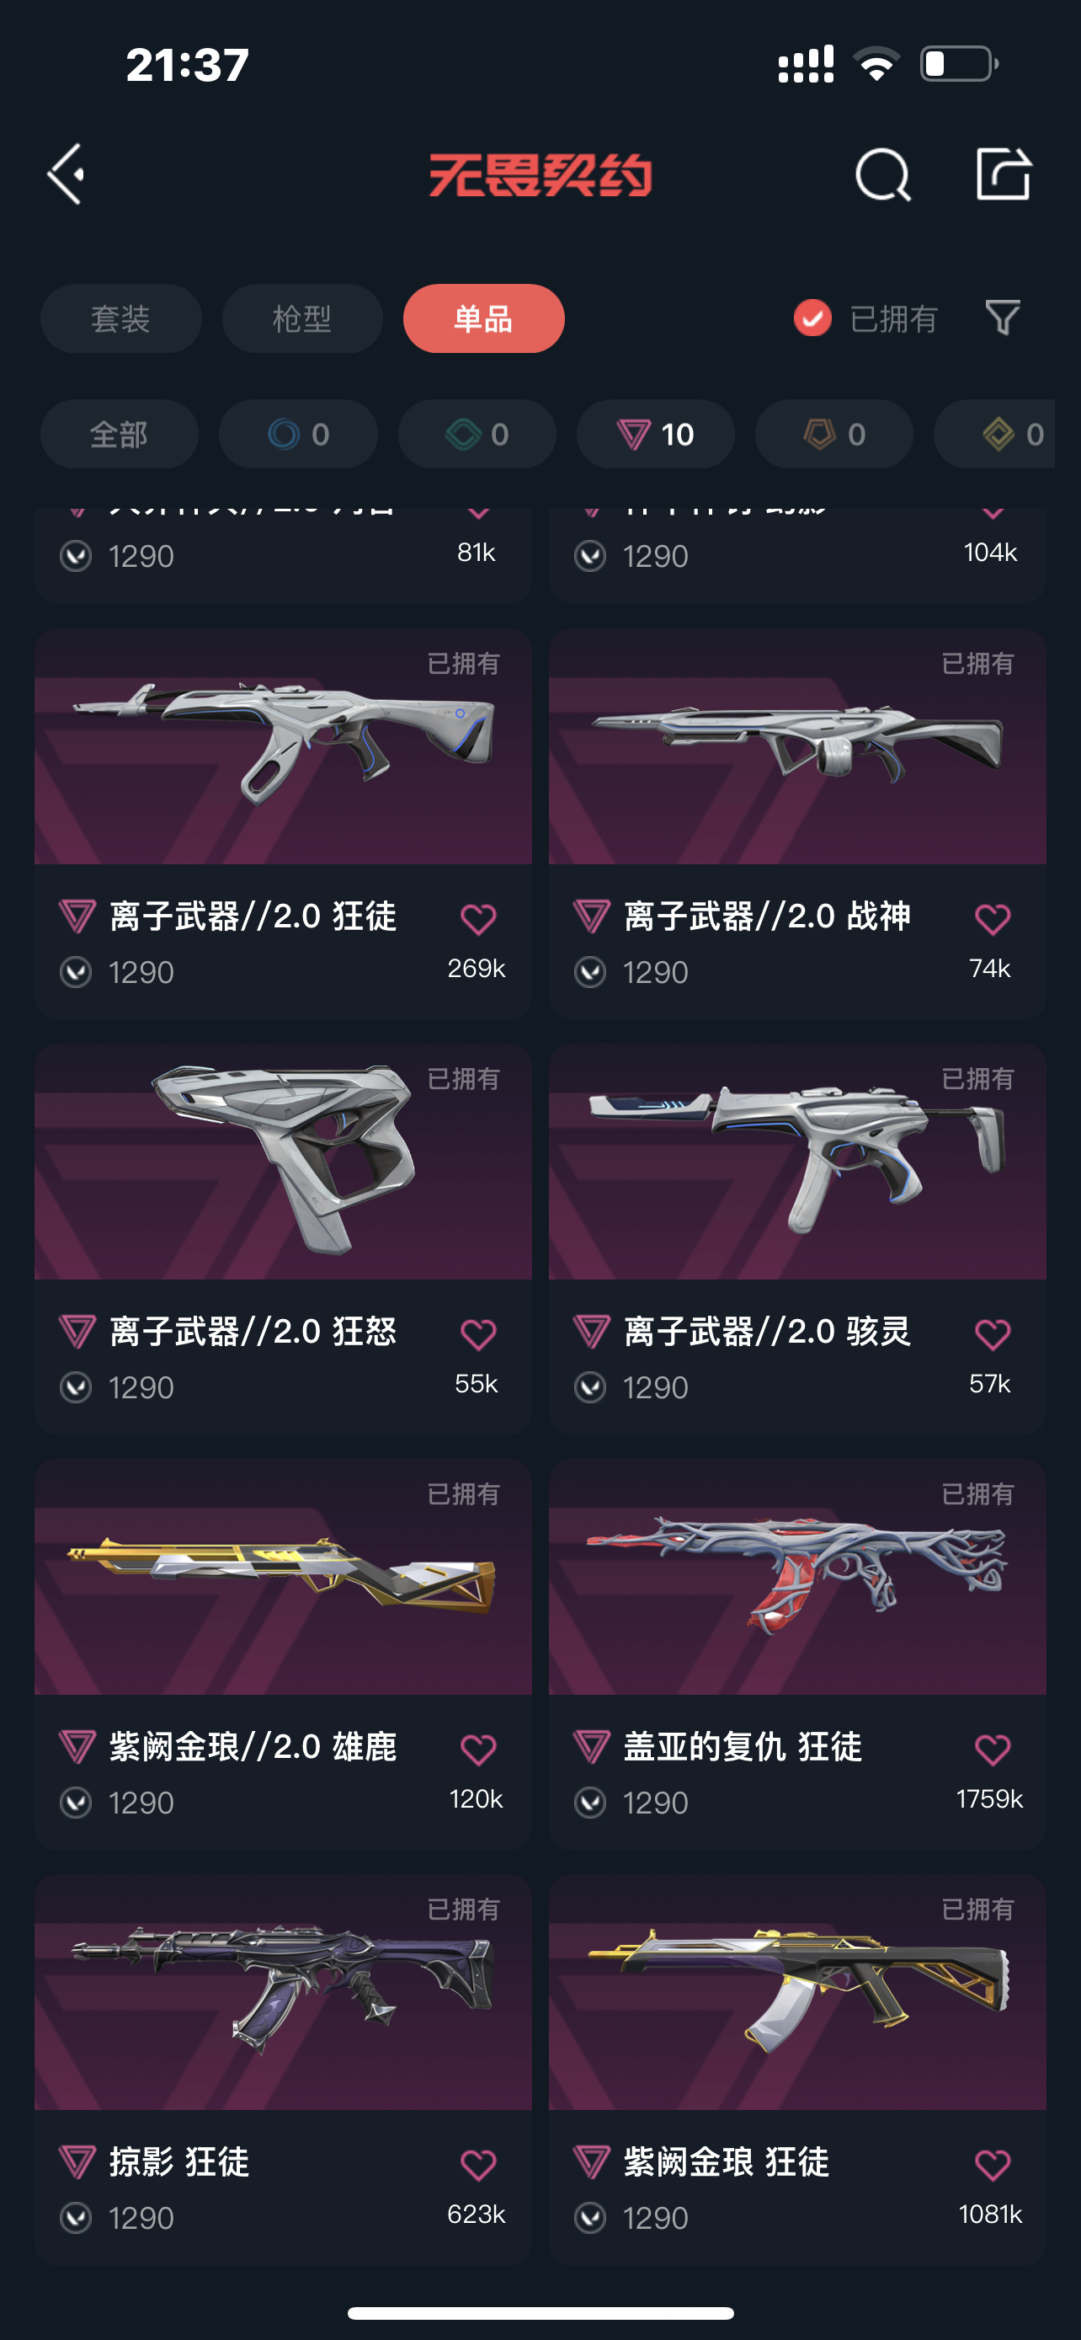Viewport: 1081px width, 2340px height.
Task: Open the funnel filter icon
Action: tap(1003, 318)
